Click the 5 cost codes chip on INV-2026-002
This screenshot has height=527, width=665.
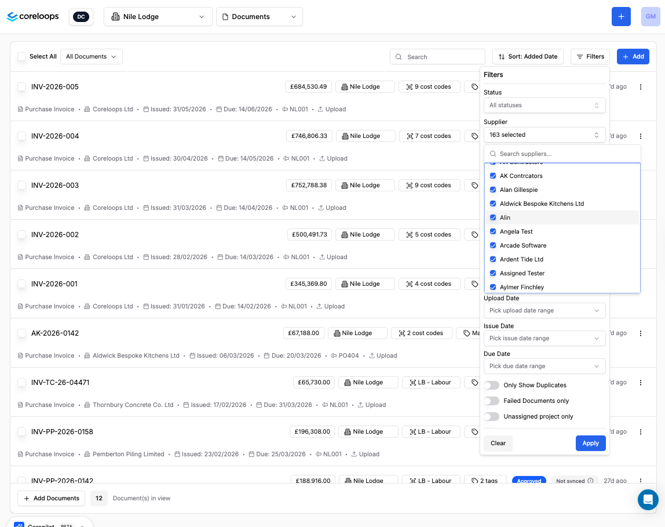coord(429,234)
